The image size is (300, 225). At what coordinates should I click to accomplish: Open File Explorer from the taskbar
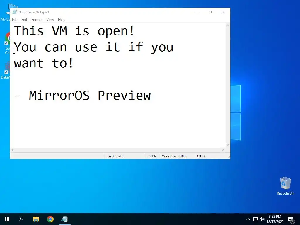click(x=36, y=219)
